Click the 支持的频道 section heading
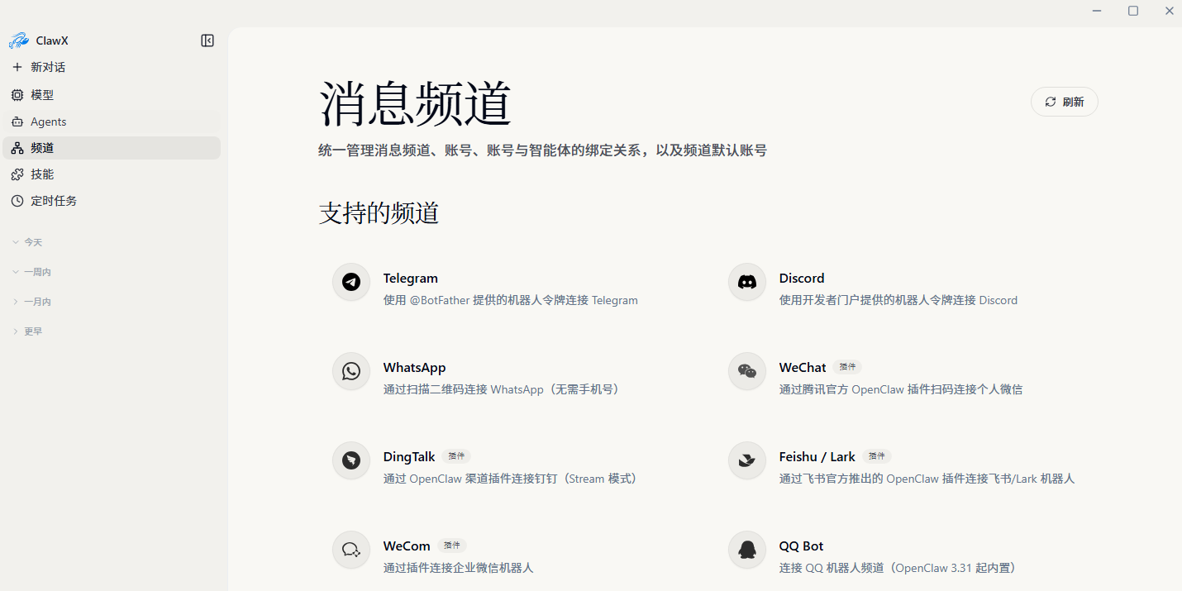The image size is (1182, 591). pos(379,213)
